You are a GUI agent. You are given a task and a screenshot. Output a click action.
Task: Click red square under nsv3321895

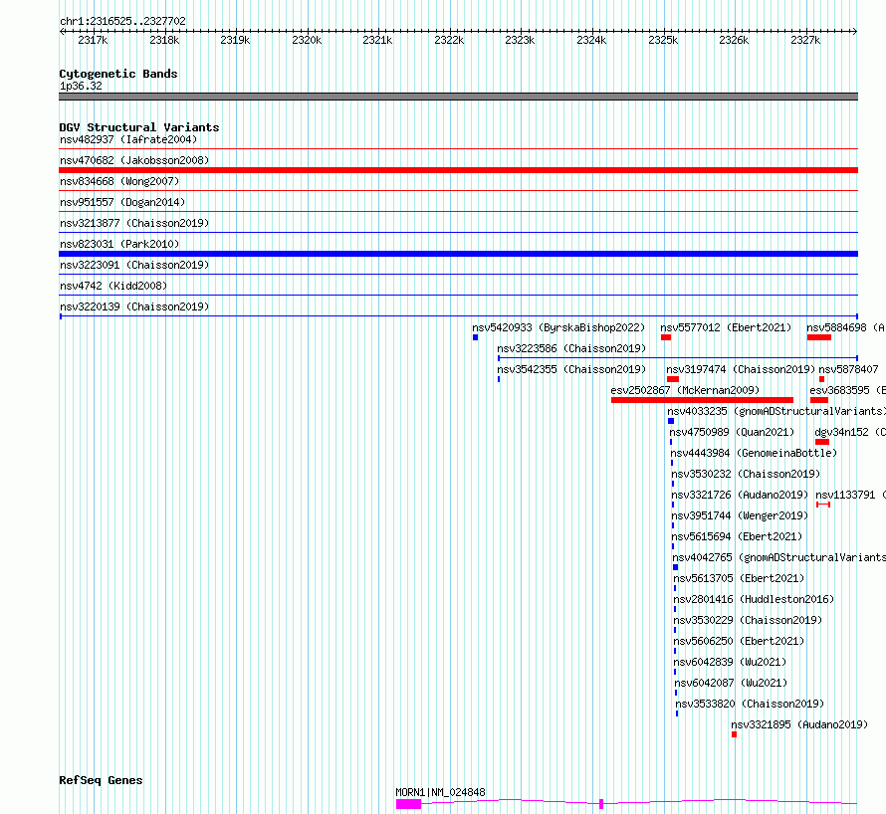pos(734,734)
